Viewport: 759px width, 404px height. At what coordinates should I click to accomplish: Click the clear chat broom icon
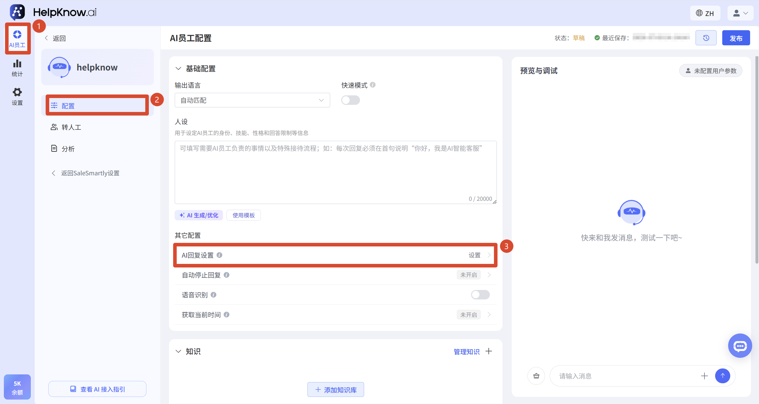click(536, 376)
